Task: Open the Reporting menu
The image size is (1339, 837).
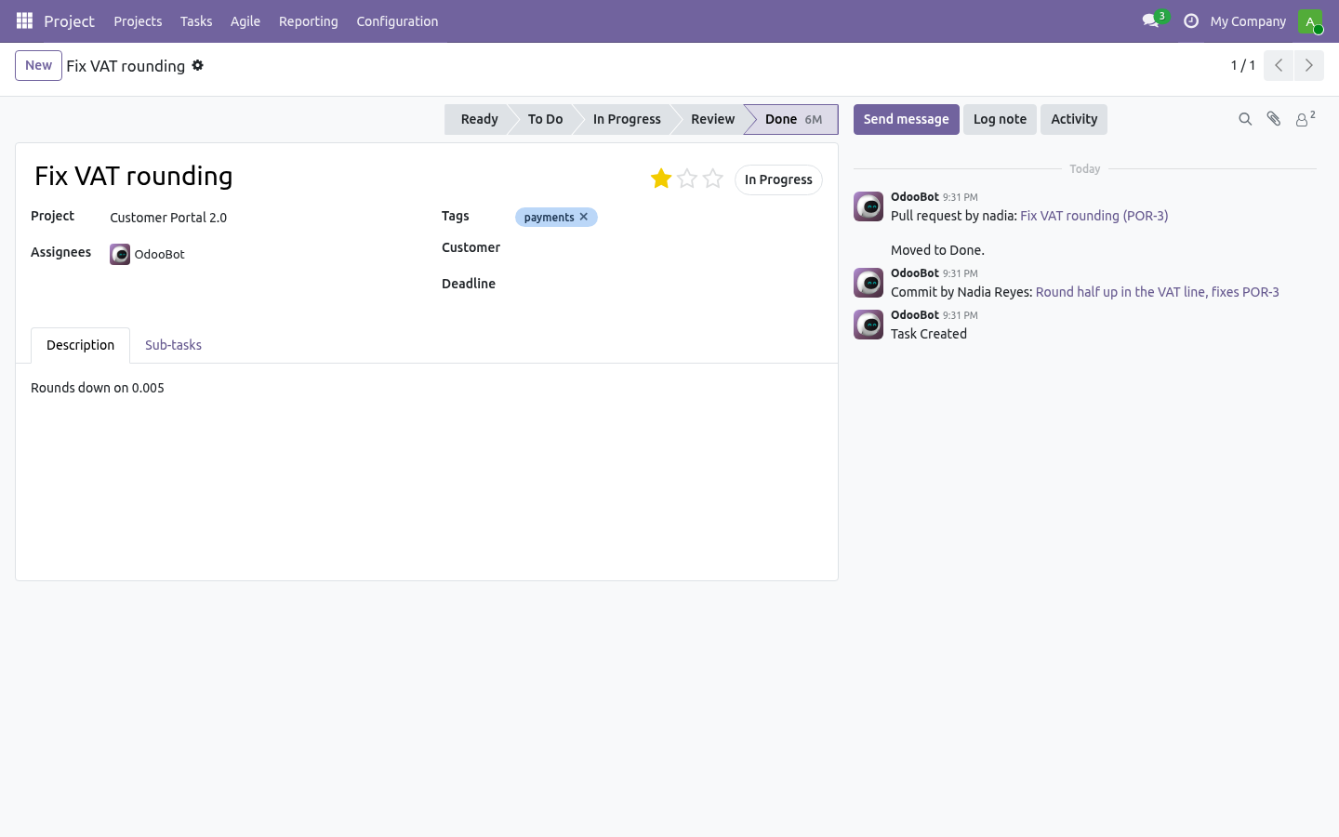Action: 309,21
